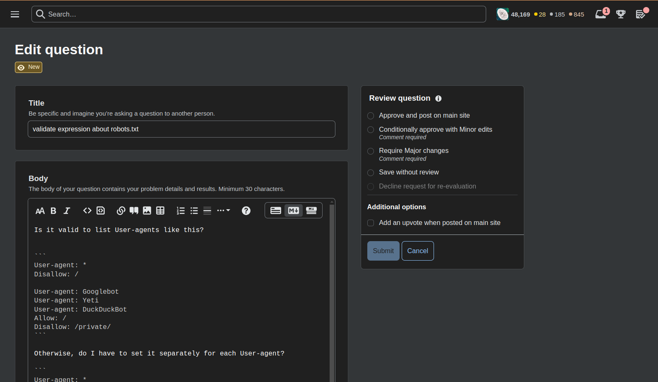Screen dimensions: 658x382
Task: Select Save without review
Action: pyautogui.click(x=371, y=173)
